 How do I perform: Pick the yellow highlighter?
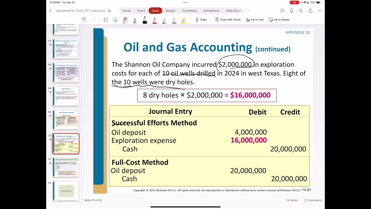pyautogui.click(x=184, y=20)
